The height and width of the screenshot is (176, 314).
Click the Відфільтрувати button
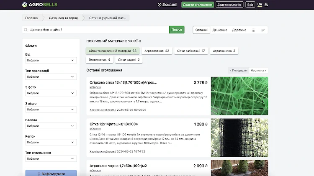51,173
